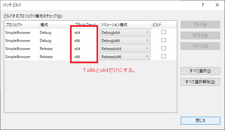Open the Release|x64 solution configuration dropdown

[x=125, y=49]
